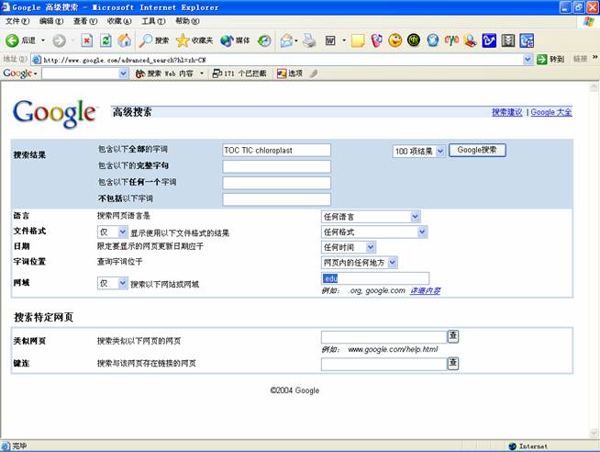This screenshot has height=452, width=600.
Task: Click the domain field containing 'edu'
Action: tap(375, 278)
